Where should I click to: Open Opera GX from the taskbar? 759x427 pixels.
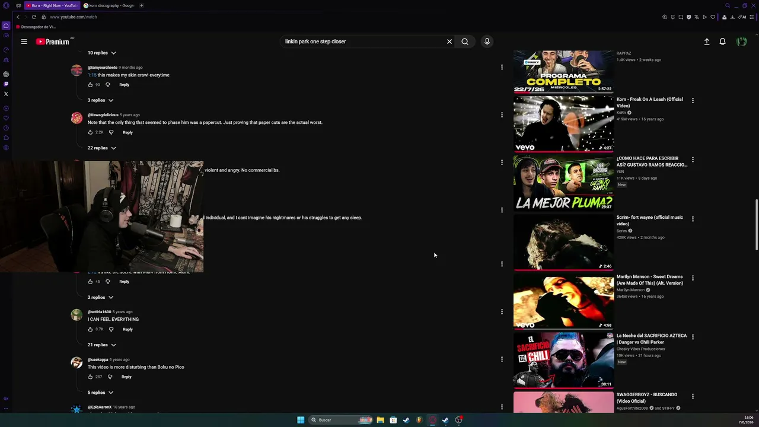click(x=432, y=420)
